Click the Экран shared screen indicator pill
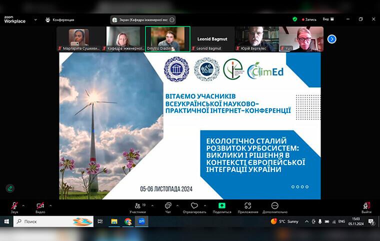 [x=143, y=20]
